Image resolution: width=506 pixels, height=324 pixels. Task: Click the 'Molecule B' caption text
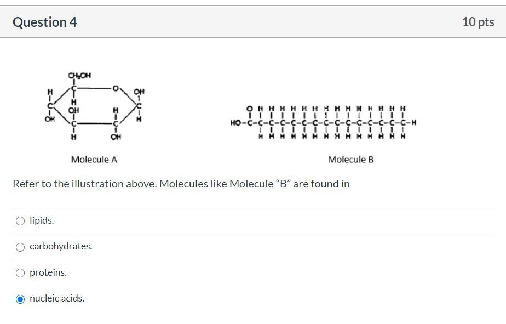pos(351,160)
